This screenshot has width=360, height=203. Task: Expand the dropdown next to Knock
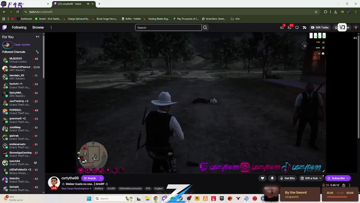click(x=101, y=178)
